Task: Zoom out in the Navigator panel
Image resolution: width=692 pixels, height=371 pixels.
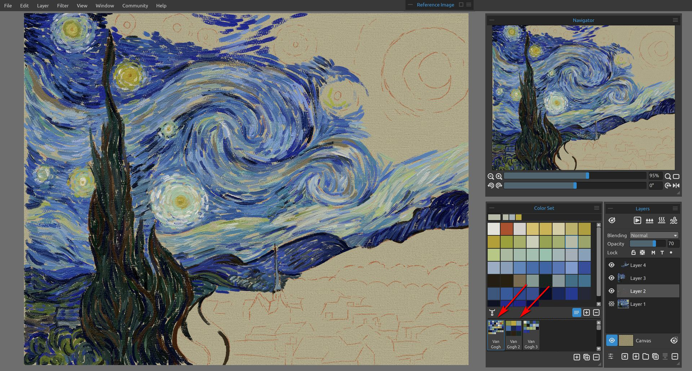Action: [x=491, y=176]
